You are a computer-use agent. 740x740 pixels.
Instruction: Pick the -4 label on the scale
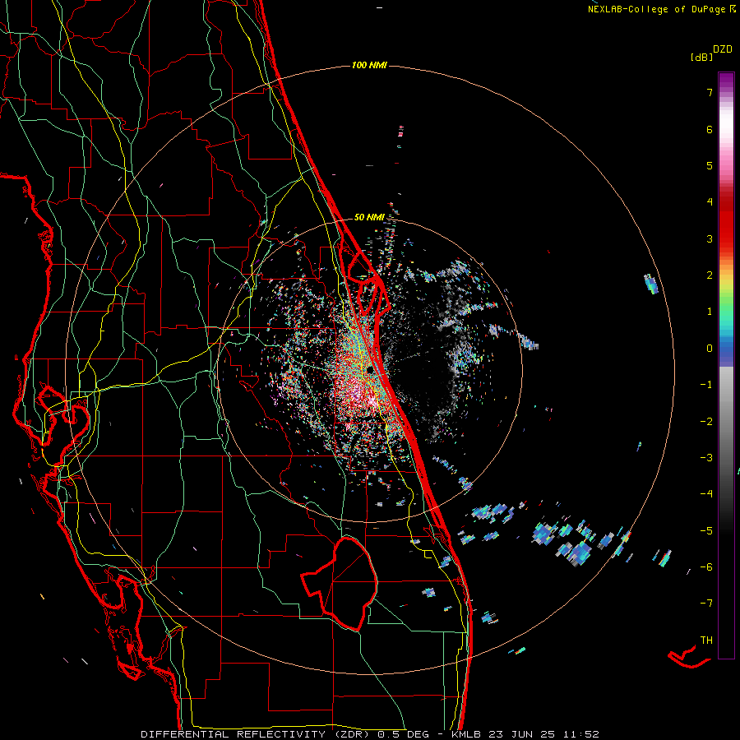tap(706, 493)
